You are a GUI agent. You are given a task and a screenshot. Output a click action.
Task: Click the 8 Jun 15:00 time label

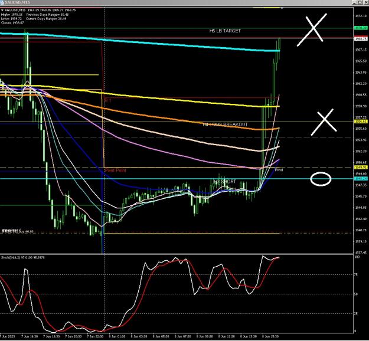pos(270,336)
